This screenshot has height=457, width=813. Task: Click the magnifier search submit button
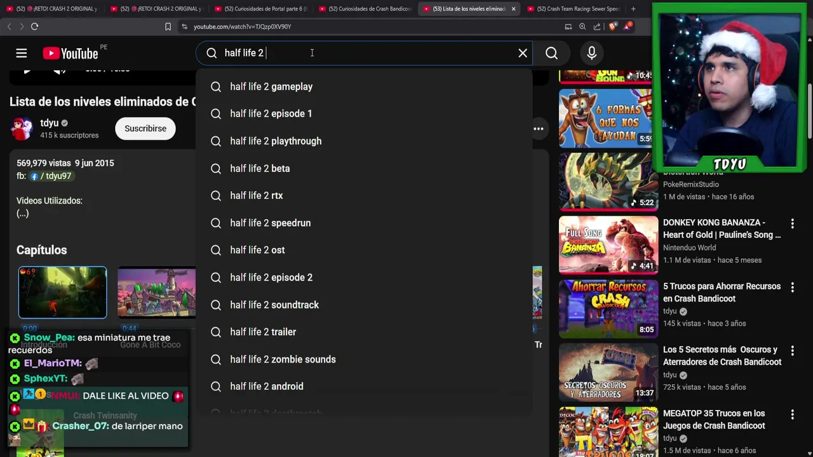point(551,53)
